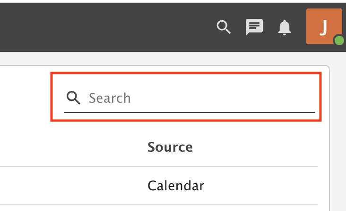Image resolution: width=346 pixels, height=211 pixels.
Task: Click the letter J on the profile tile
Action: click(x=323, y=27)
